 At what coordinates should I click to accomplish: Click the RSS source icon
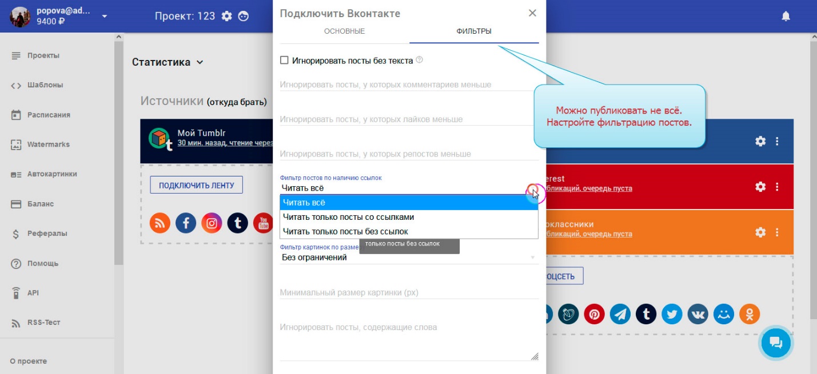click(160, 223)
